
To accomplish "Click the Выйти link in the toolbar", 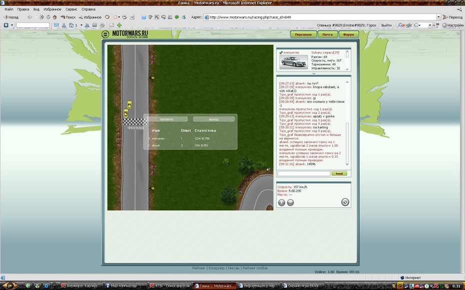I will tap(386, 25).
